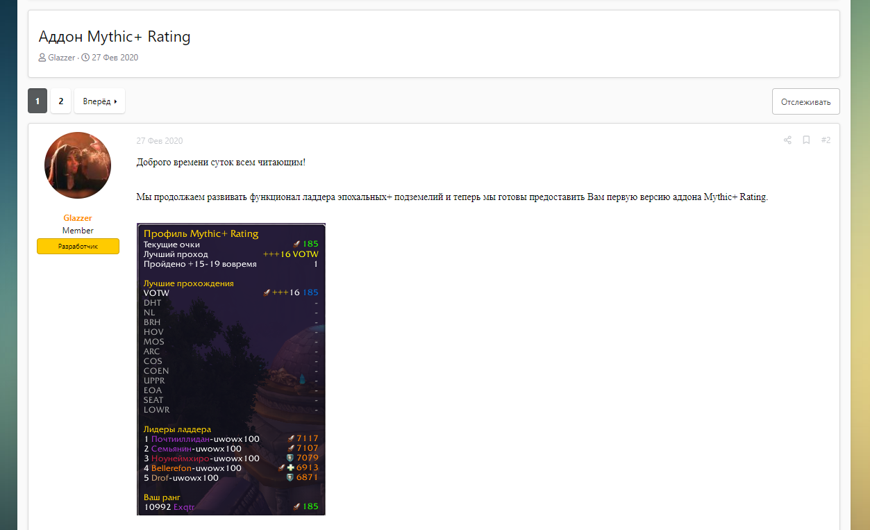The height and width of the screenshot is (530, 870).
Task: Open the post permalink #2
Action: 826,140
